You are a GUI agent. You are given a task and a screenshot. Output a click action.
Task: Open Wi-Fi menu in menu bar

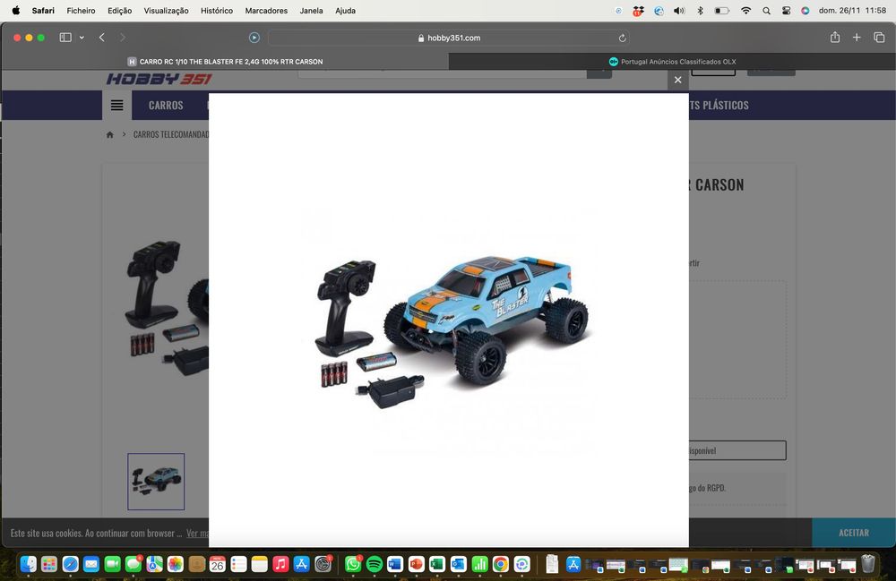745,10
